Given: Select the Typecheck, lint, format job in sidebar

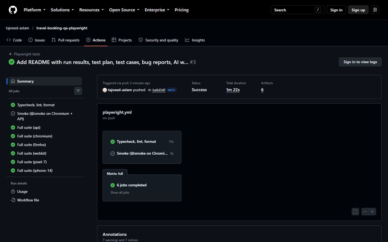Looking at the screenshot, I should pos(45,105).
